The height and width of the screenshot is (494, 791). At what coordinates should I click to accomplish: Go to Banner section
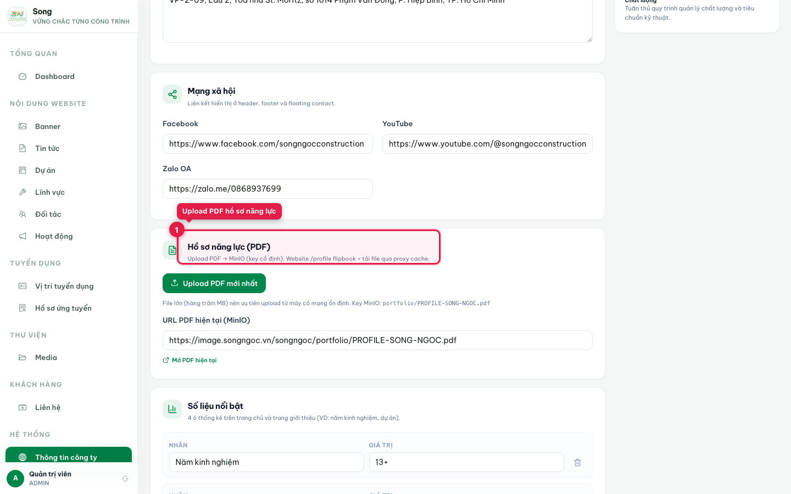point(69,126)
